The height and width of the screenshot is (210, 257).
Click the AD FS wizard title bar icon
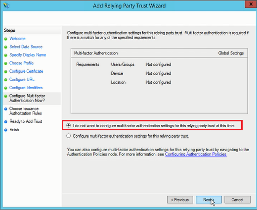click(x=6, y=5)
